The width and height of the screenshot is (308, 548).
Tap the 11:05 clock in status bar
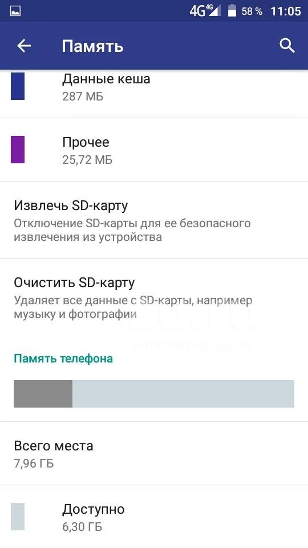point(286,11)
